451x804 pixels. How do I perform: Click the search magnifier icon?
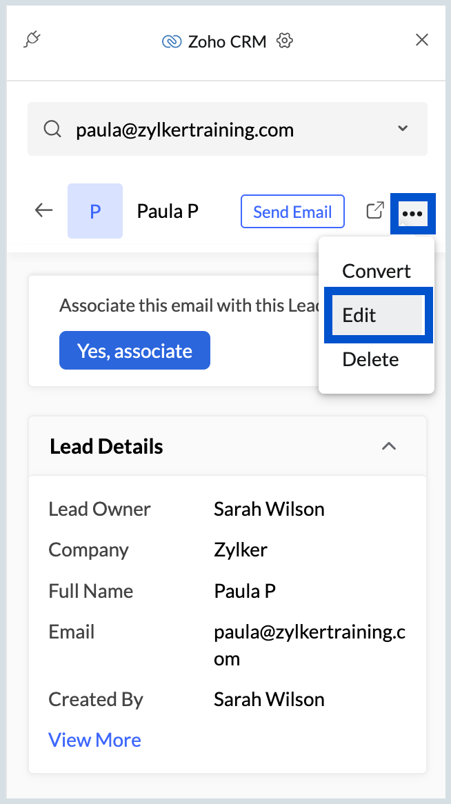52,129
